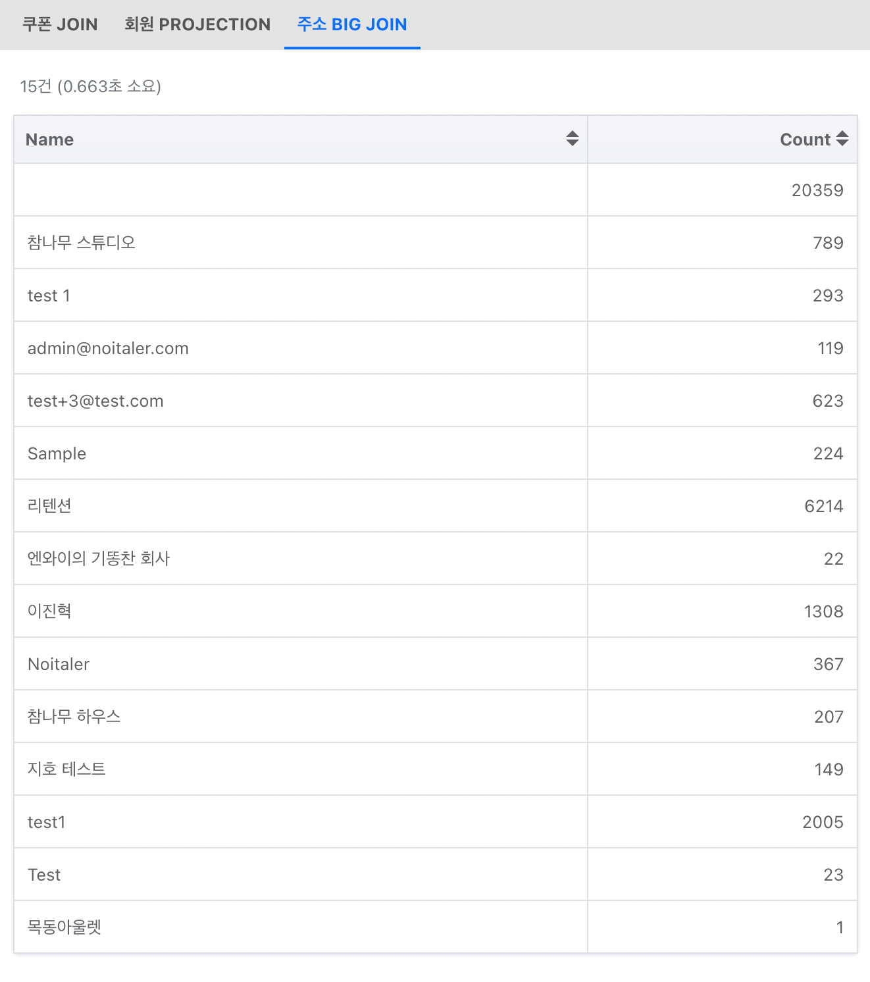
Task: Select the 주소 BIG JOIN tab
Action: coord(352,24)
